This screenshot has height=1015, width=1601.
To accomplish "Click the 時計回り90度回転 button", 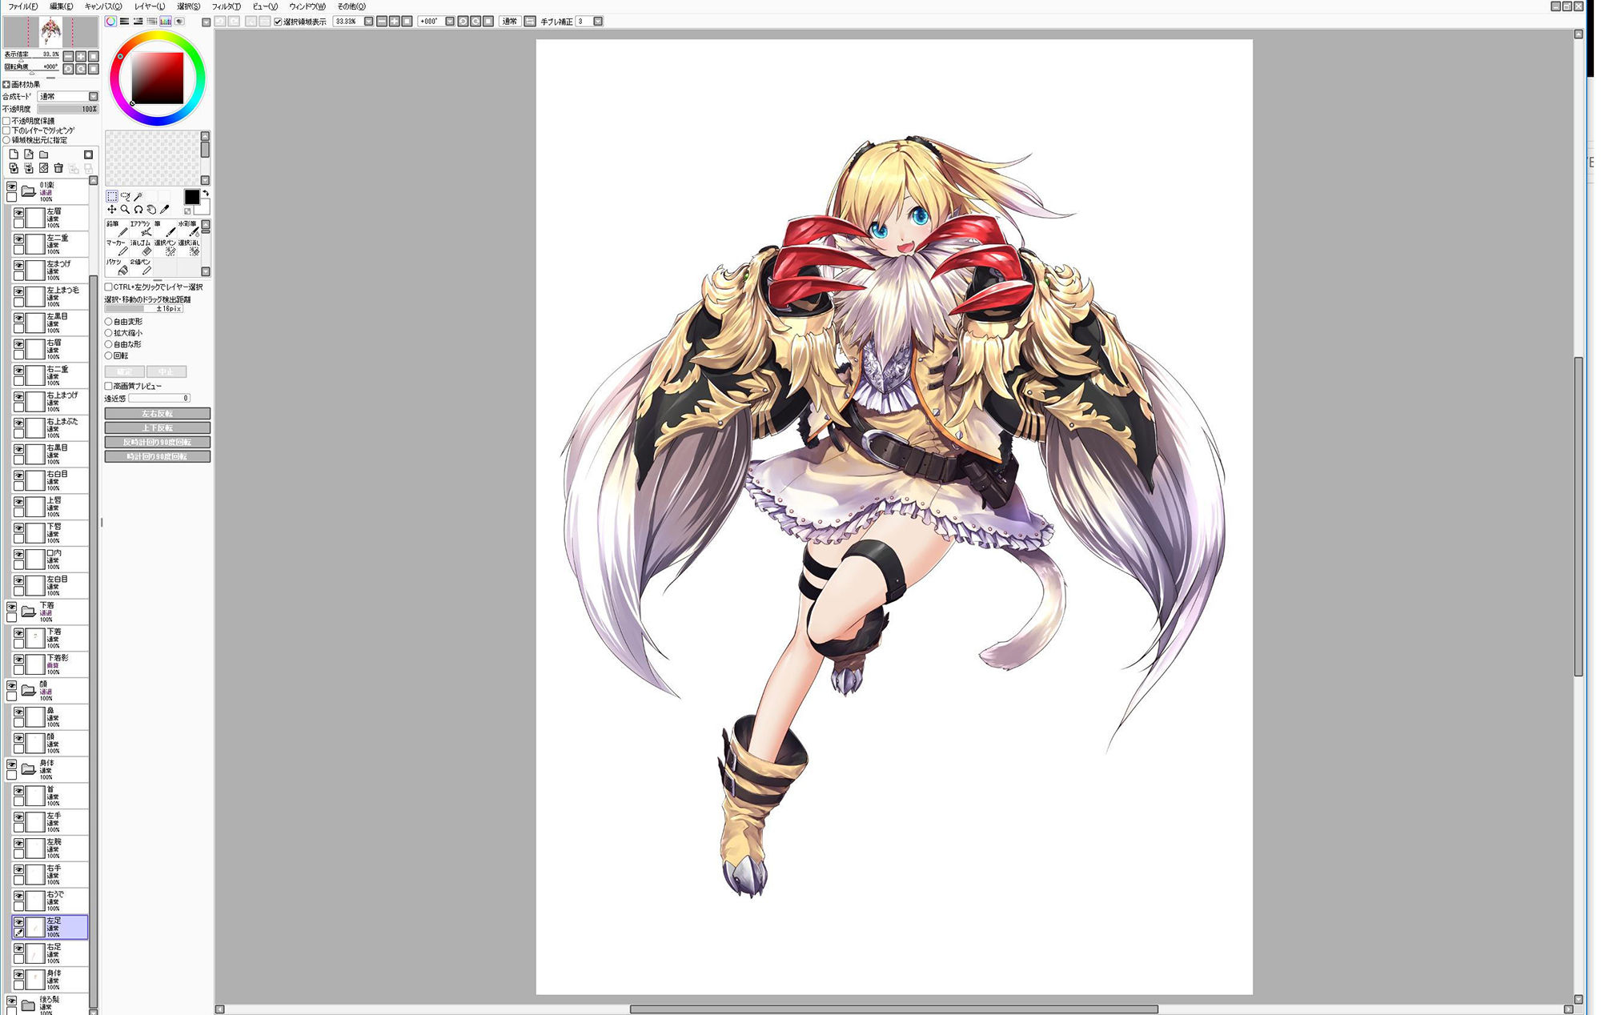I will (158, 457).
